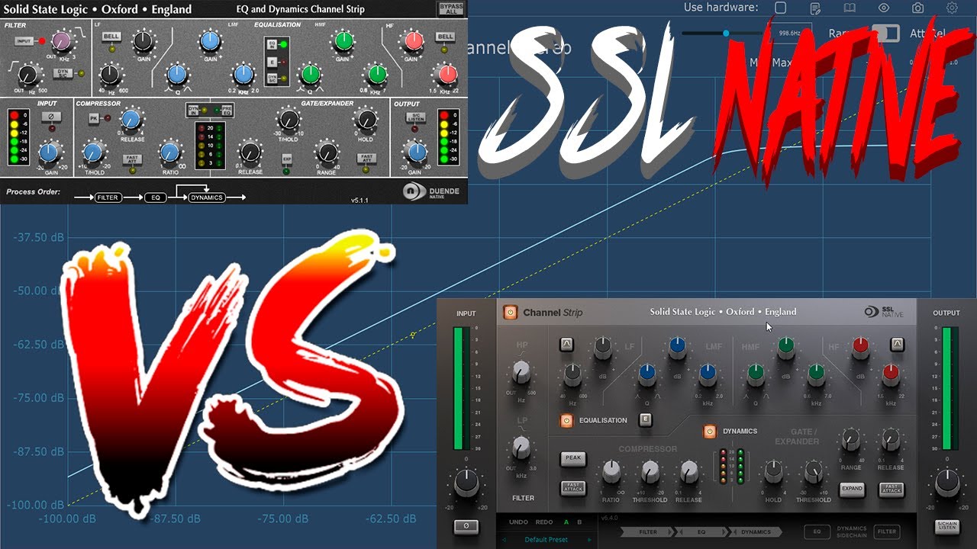
Task: Toggle HF BELL button in Duende EQ
Action: [x=445, y=37]
